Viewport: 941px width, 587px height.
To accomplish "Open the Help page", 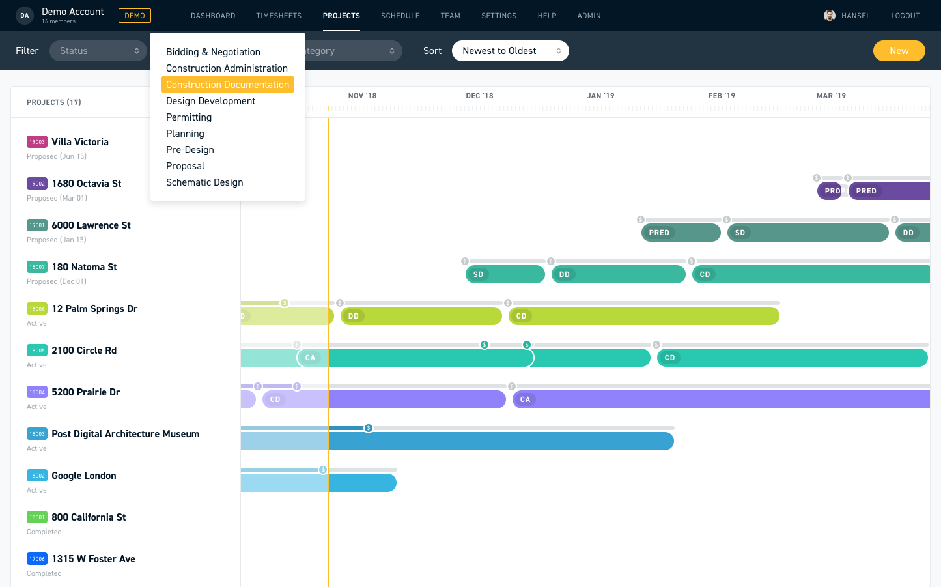I will click(x=547, y=16).
